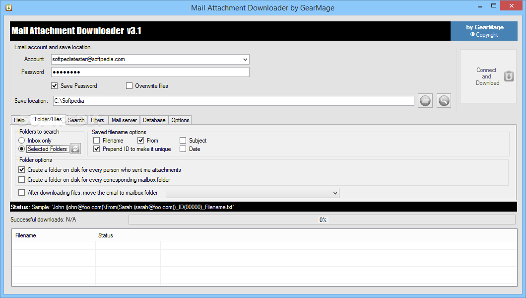The height and width of the screenshot is (298, 526).
Task: Click the Successful downloads: N/A text
Action: [x=43, y=220]
